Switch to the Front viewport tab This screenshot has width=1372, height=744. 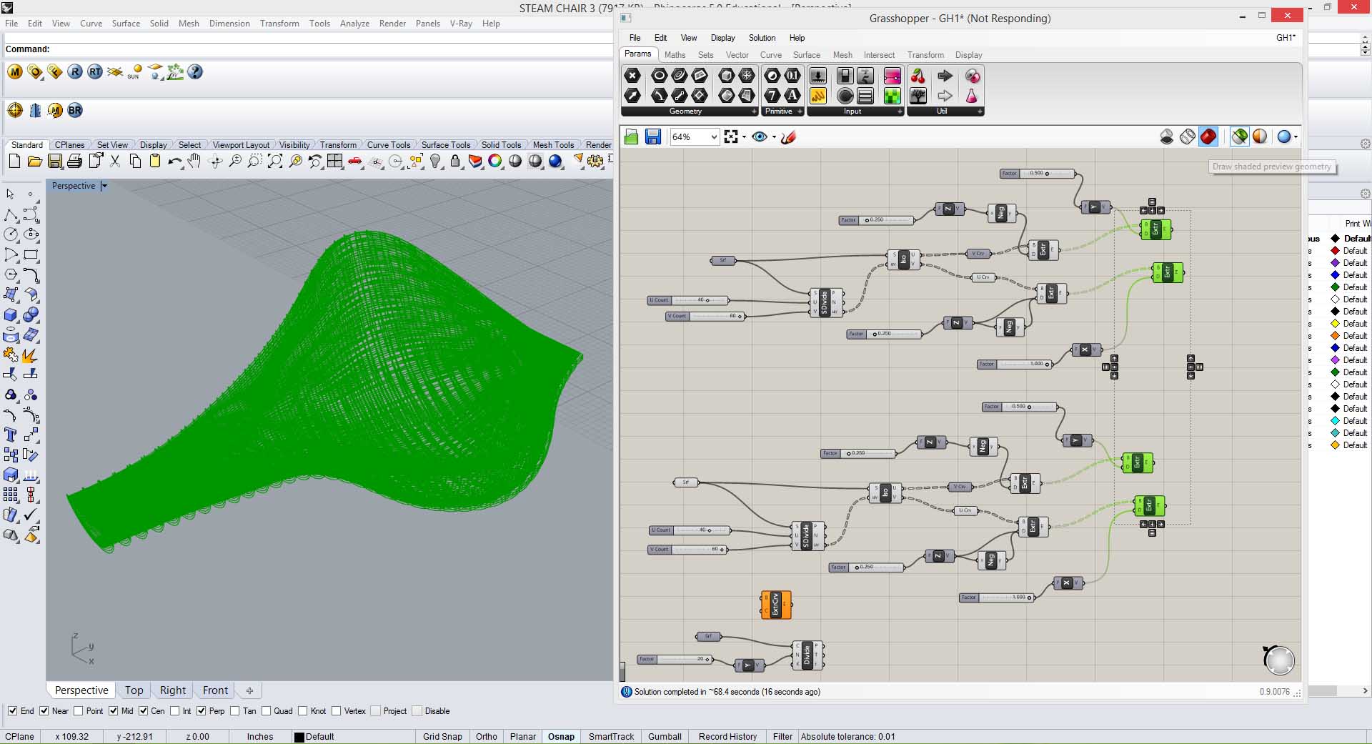pos(215,690)
